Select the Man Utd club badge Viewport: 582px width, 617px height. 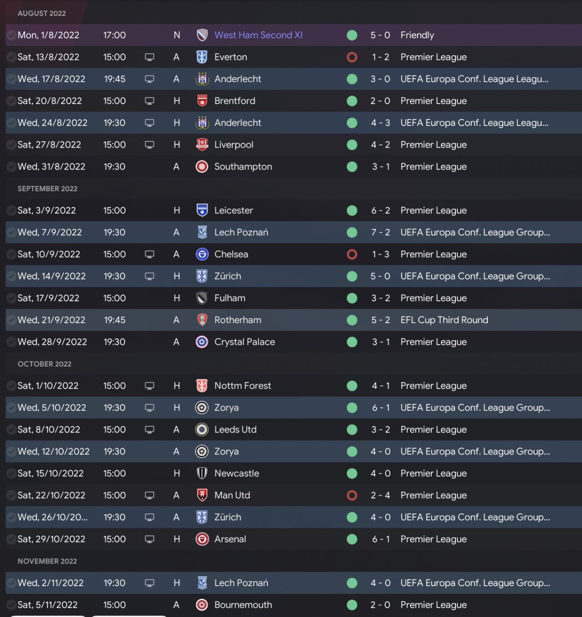[x=202, y=495]
